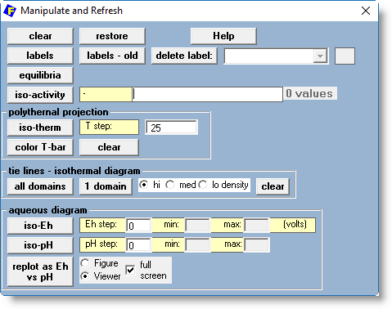This screenshot has height=309, width=392.
Task: Click the iso-activity button
Action: [x=40, y=95]
